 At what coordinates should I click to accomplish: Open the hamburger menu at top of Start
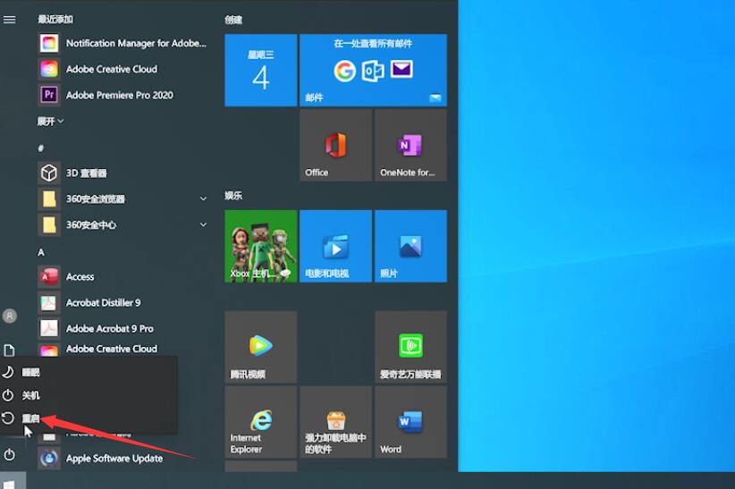[x=9, y=20]
